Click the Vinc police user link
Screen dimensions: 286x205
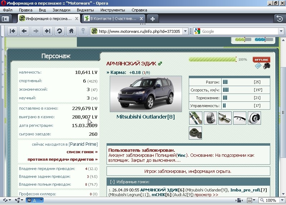pos(182,155)
